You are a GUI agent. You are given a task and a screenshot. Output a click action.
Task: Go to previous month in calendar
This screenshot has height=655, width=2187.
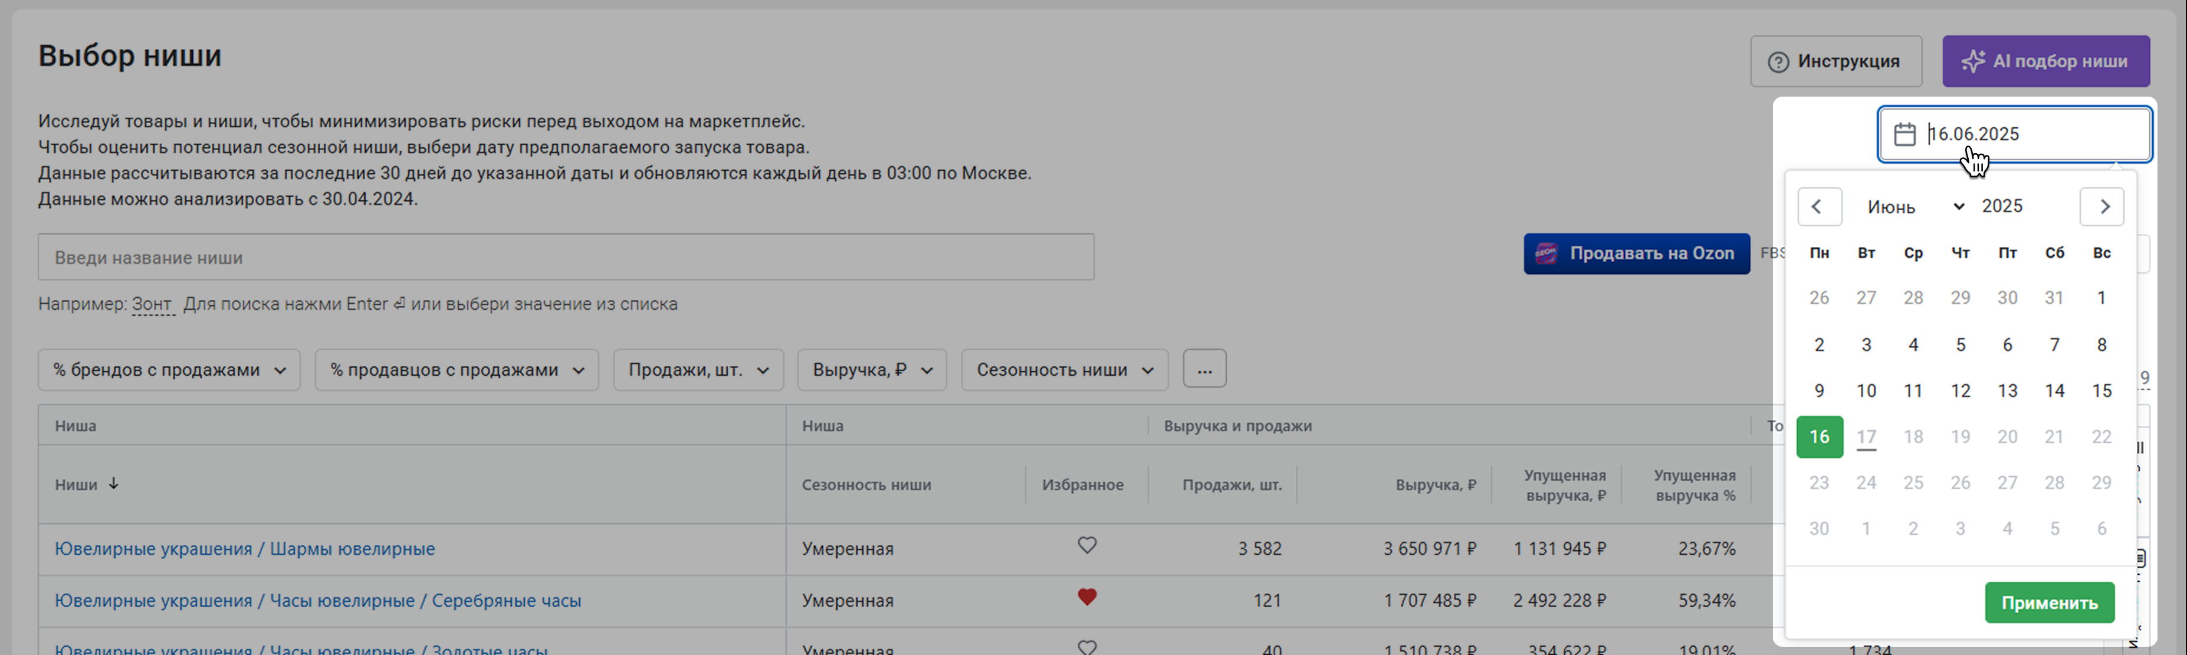1818,207
